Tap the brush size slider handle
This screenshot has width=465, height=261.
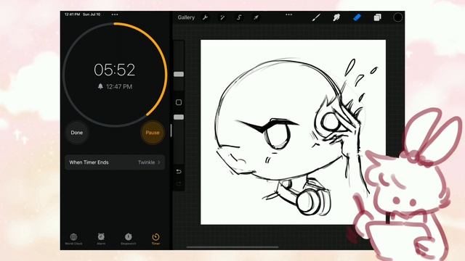[179, 74]
